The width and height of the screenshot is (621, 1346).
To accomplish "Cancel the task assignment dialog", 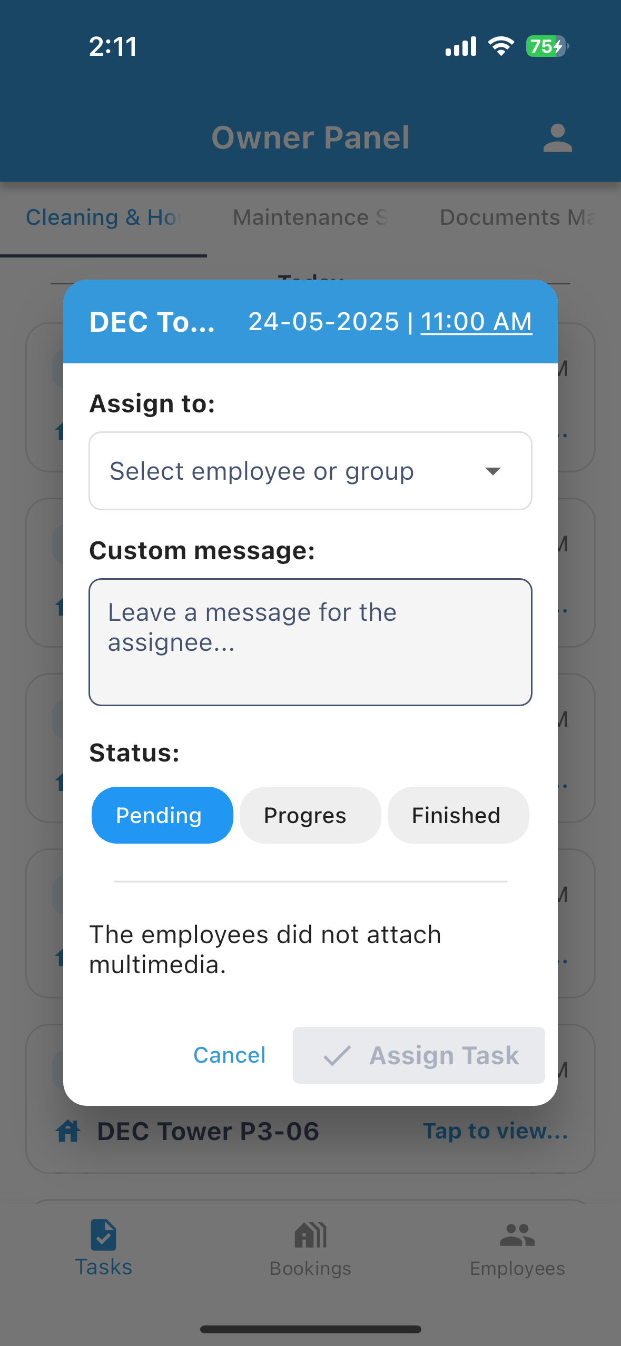I will click(230, 1055).
